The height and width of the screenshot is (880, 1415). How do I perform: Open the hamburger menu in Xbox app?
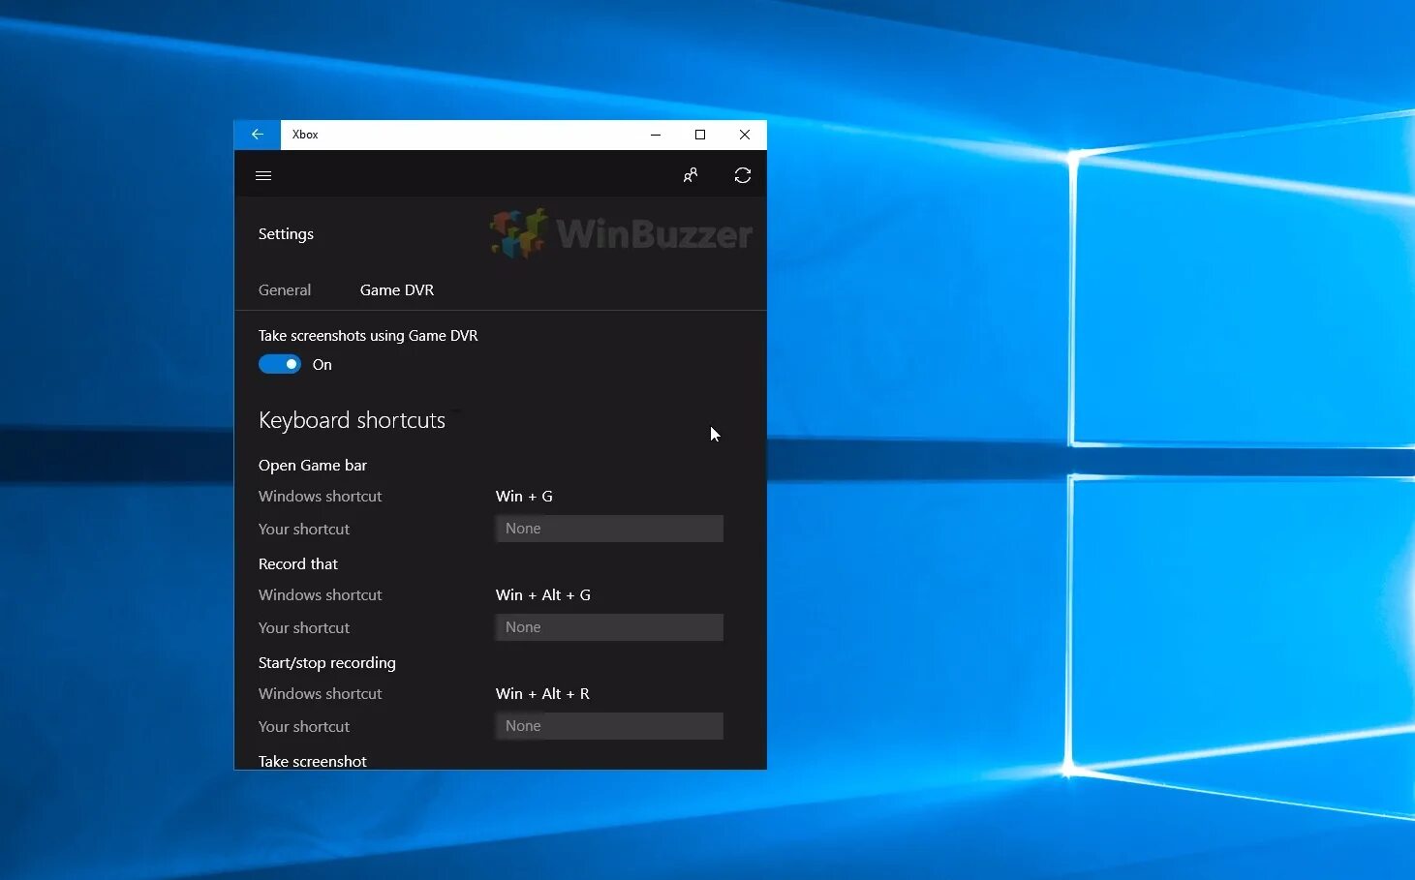[263, 175]
